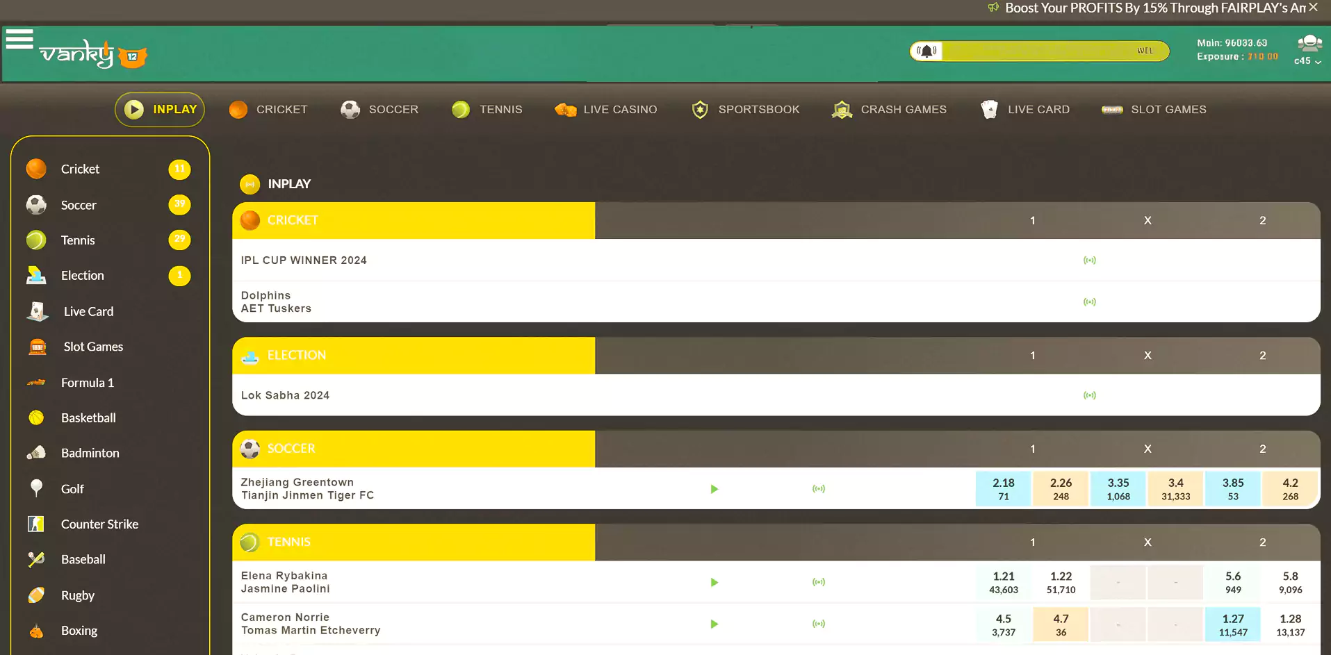Click the Boxing glove icon in sidebar
This screenshot has height=655, width=1331.
37,631
